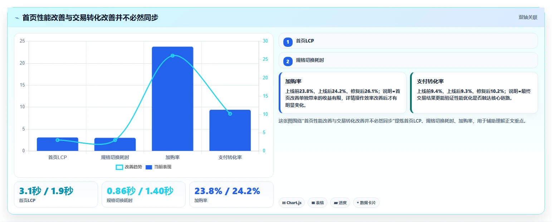This screenshot has height=222, width=552.
Task: Click the tall 加购率 bar
Action: click(172, 99)
